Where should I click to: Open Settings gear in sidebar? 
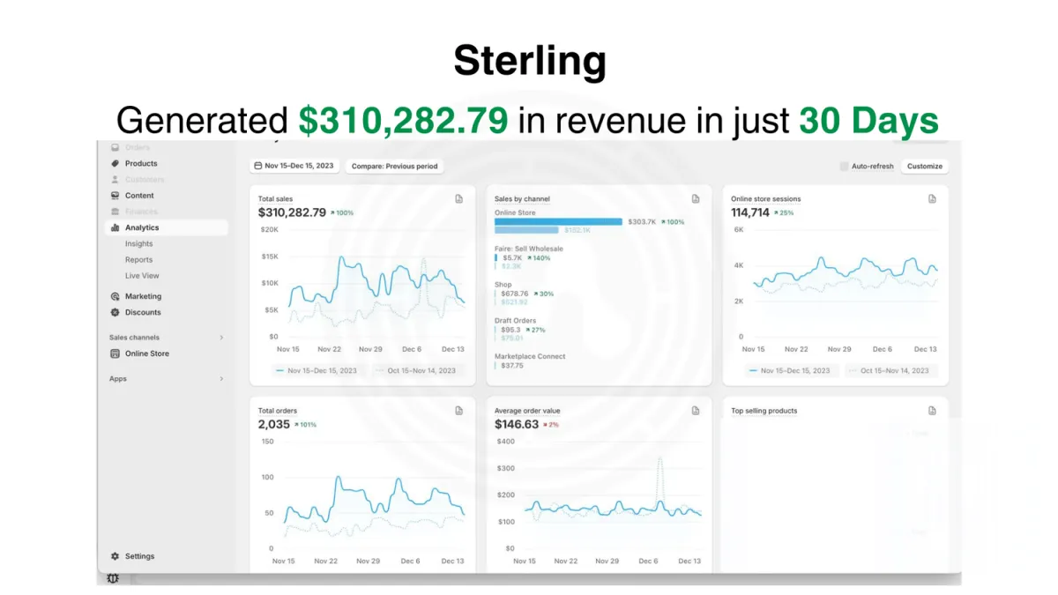(x=115, y=556)
